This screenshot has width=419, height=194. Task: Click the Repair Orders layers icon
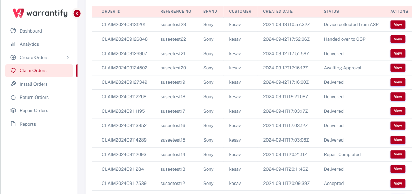(x=13, y=110)
